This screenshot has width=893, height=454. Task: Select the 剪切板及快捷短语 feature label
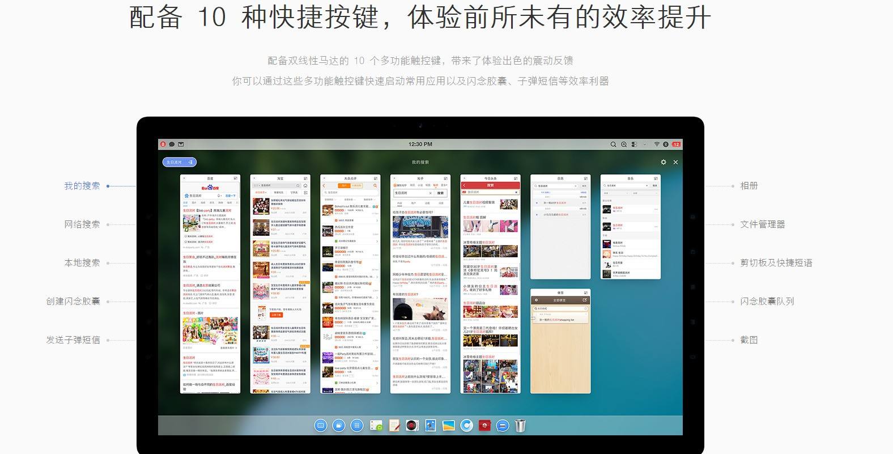click(776, 263)
